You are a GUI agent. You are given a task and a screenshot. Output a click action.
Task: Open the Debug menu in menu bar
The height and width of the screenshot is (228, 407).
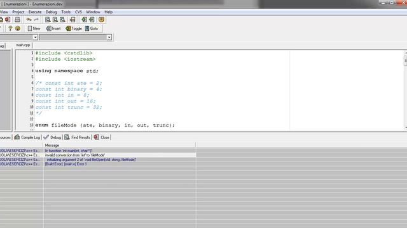tap(51, 12)
